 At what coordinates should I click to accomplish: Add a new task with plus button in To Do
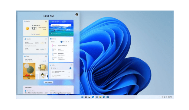70,68
